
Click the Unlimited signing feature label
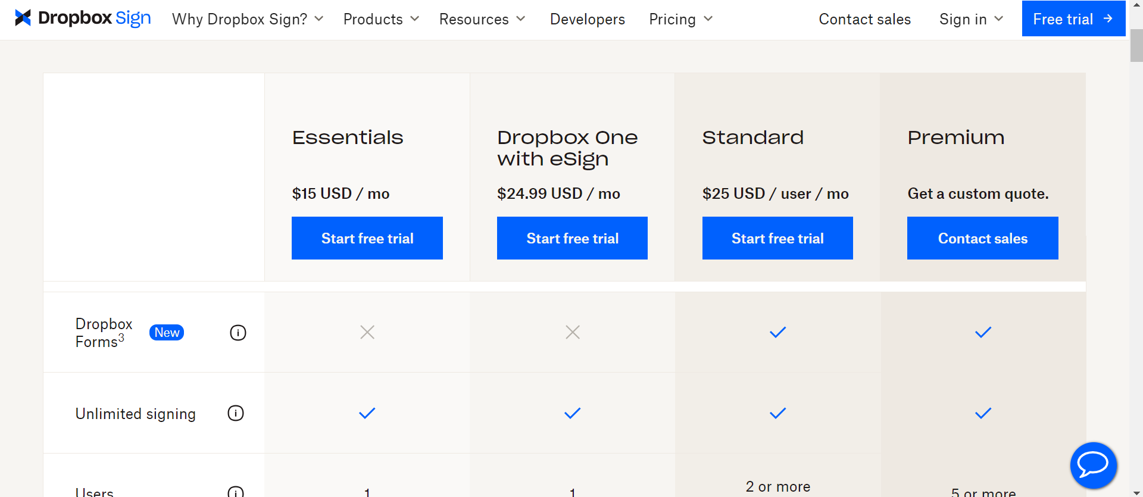point(135,414)
